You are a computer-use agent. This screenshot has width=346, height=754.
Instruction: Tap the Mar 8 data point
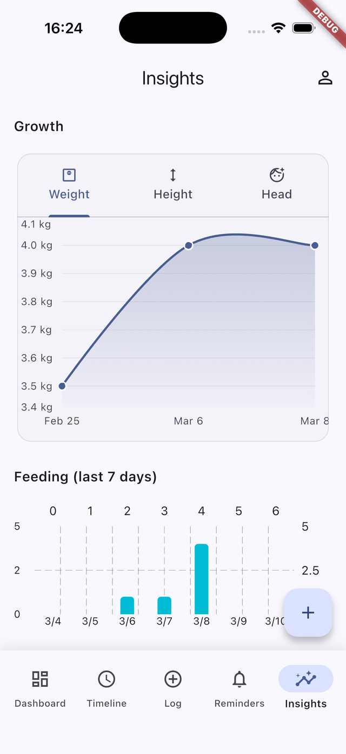315,245
